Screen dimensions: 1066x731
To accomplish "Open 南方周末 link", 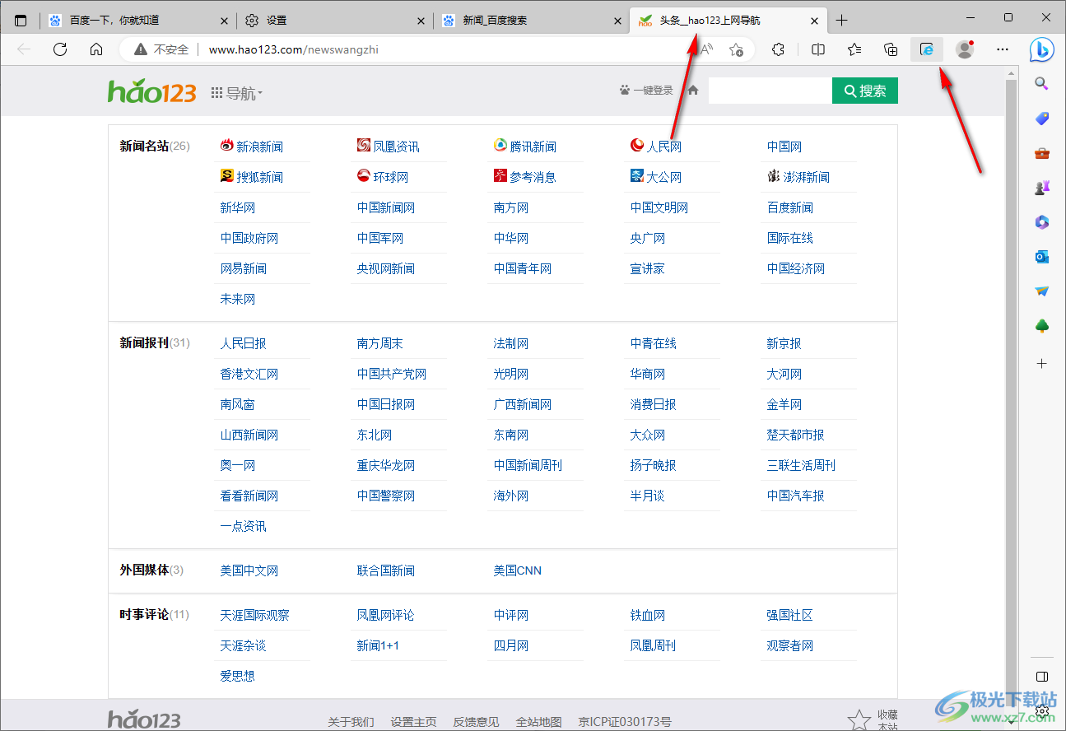I will click(x=379, y=343).
